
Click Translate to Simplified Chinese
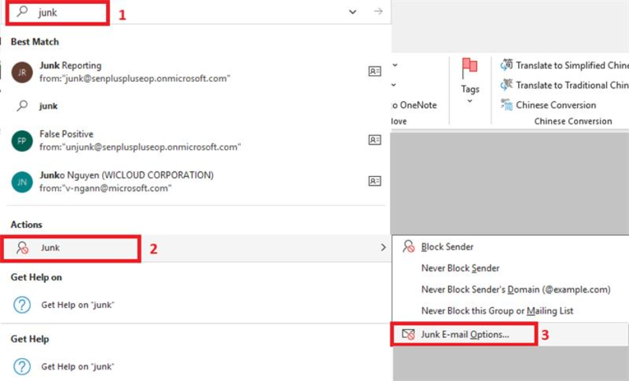tap(564, 65)
